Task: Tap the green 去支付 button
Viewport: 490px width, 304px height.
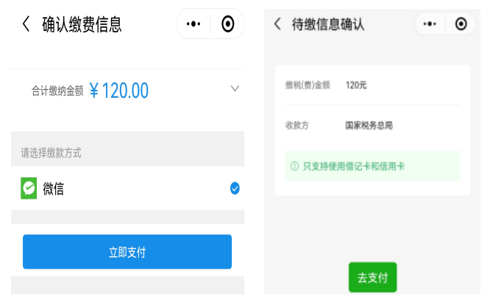Action: (x=373, y=278)
